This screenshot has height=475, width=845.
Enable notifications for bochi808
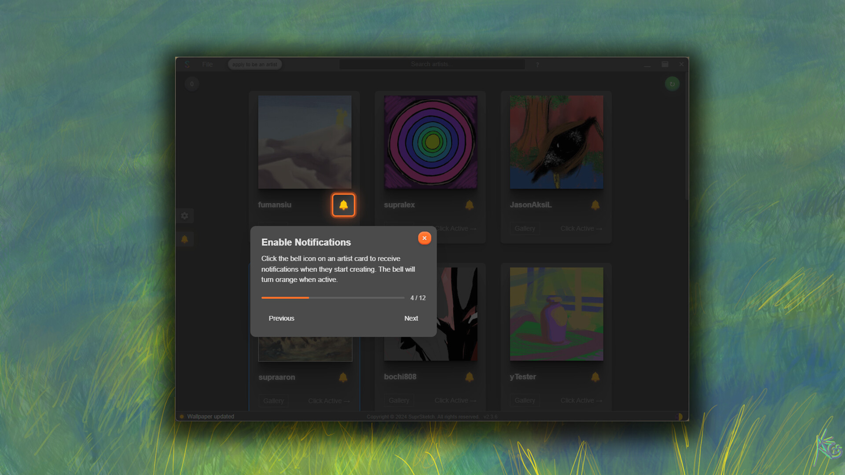coord(469,377)
